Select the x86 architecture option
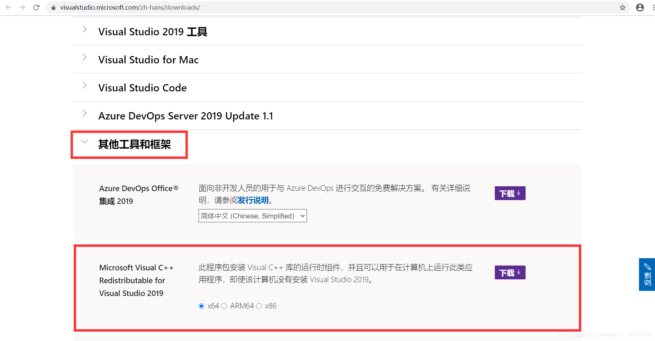Viewport: 655px width, 341px height. (x=259, y=306)
